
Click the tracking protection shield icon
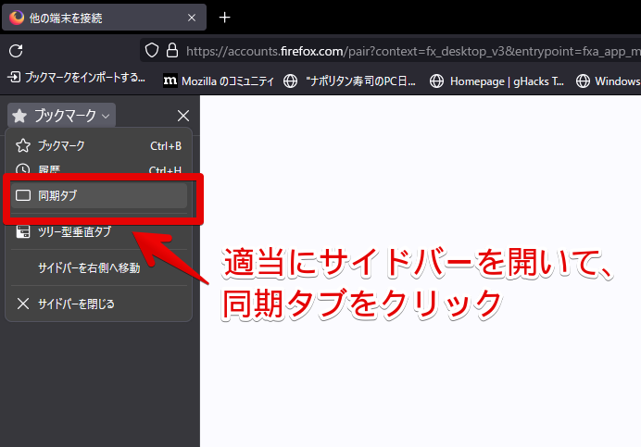[152, 51]
